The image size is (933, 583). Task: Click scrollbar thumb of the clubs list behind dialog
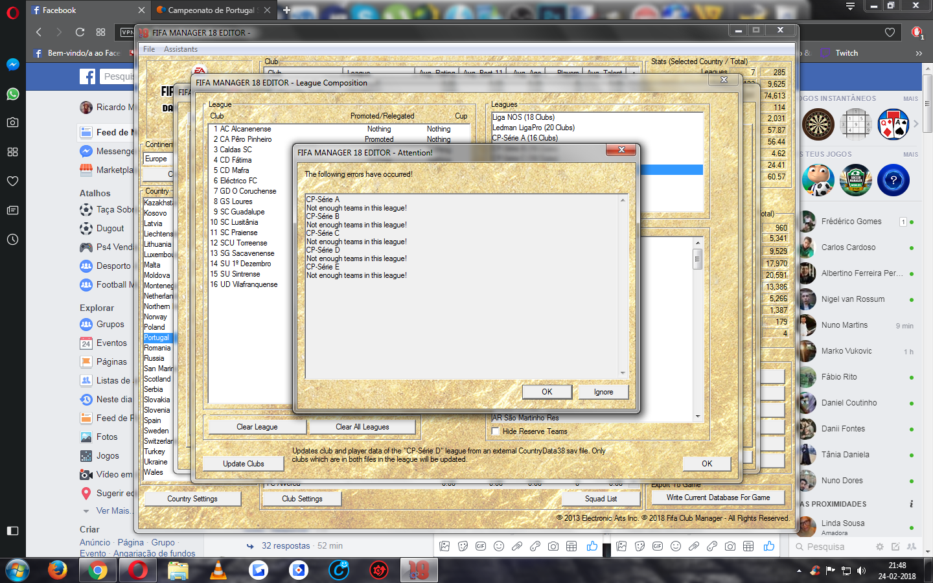(x=697, y=259)
